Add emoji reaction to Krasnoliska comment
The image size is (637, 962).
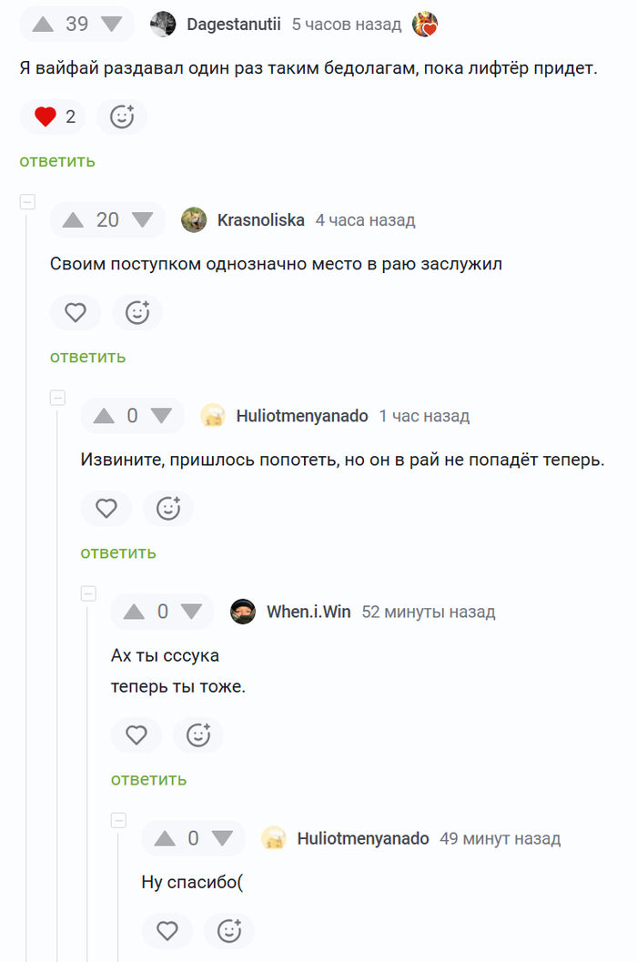(137, 313)
